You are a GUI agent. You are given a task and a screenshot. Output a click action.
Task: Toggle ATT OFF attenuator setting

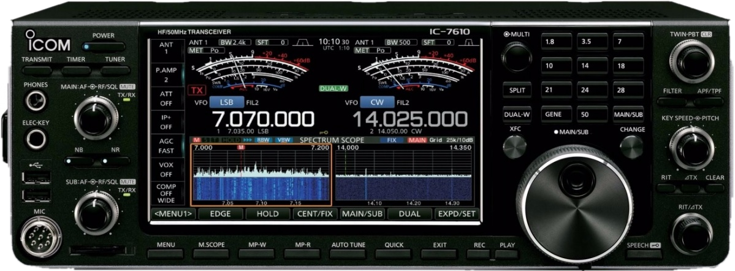coord(166,99)
